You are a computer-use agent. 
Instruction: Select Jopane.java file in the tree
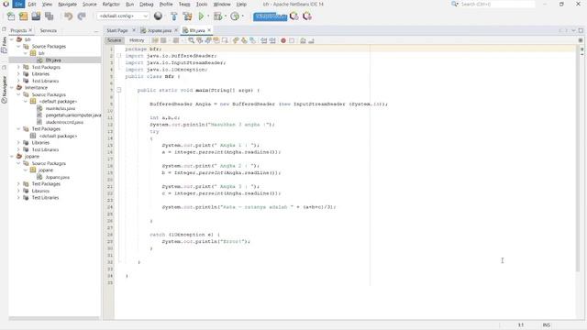57,177
